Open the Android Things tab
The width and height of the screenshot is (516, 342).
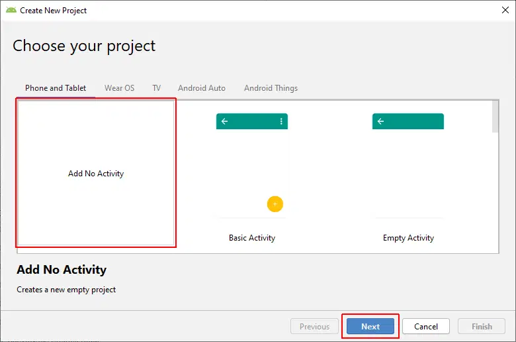(x=271, y=88)
